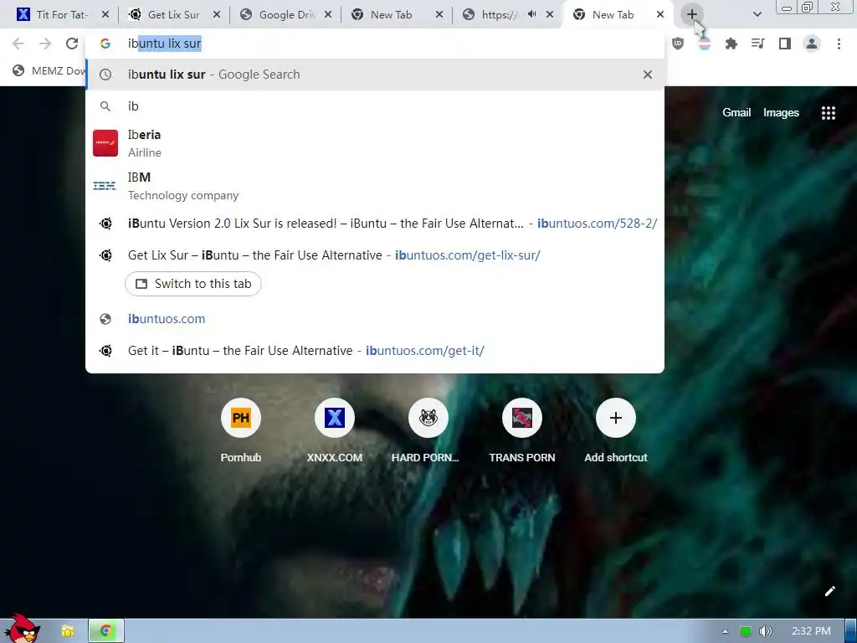Reload the current page
This screenshot has width=857, height=643.
pos(72,44)
